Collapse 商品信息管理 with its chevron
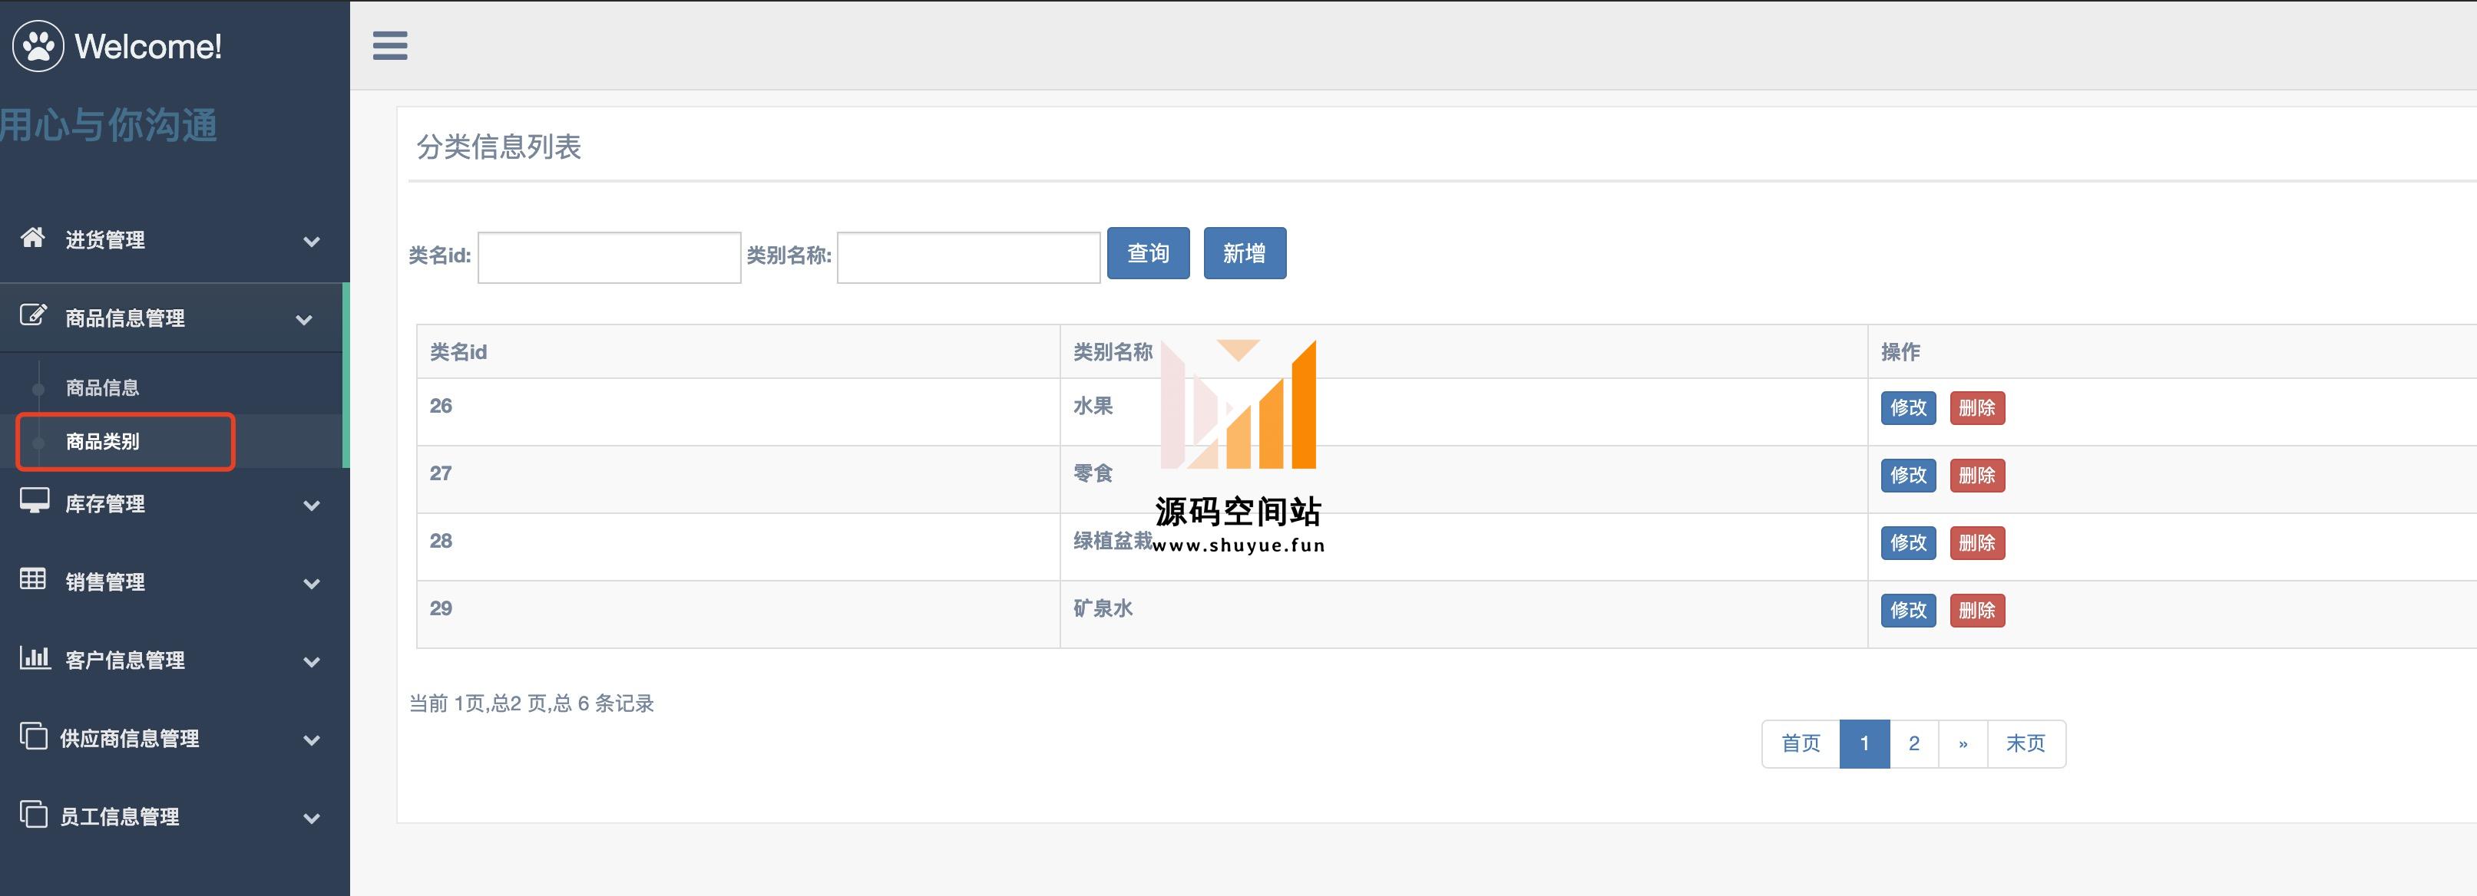The height and width of the screenshot is (896, 2477). point(304,320)
